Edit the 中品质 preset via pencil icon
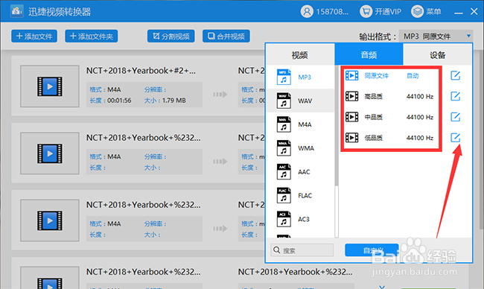Screen dimensions: 484x289 (x=455, y=117)
